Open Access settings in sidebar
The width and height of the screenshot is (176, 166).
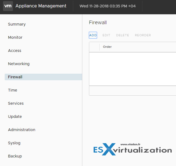15,51
